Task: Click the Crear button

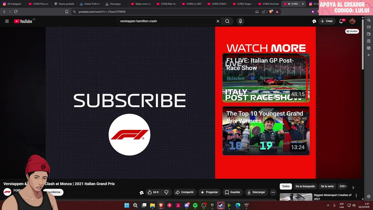Action: click(x=326, y=21)
